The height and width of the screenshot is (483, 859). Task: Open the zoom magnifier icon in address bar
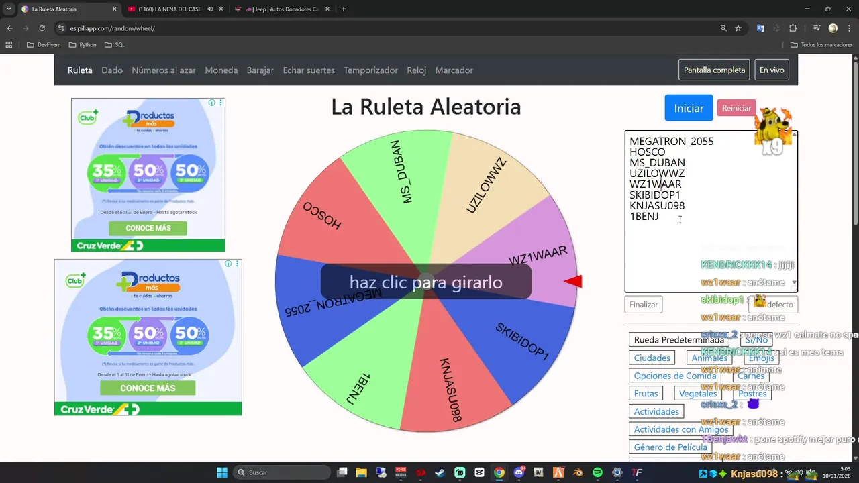pos(723,28)
